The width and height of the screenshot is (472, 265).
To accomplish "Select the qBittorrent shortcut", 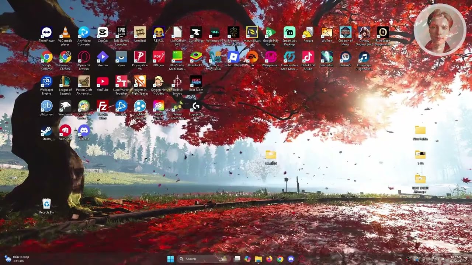I will pyautogui.click(x=46, y=106).
